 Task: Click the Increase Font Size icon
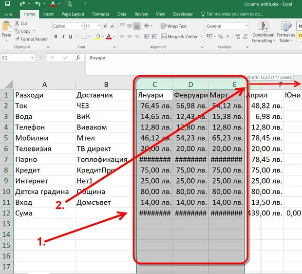coord(105,26)
